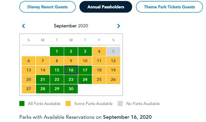Click gray No Parks Available legend swatch
This screenshot has width=206, height=122.
[x=120, y=104]
